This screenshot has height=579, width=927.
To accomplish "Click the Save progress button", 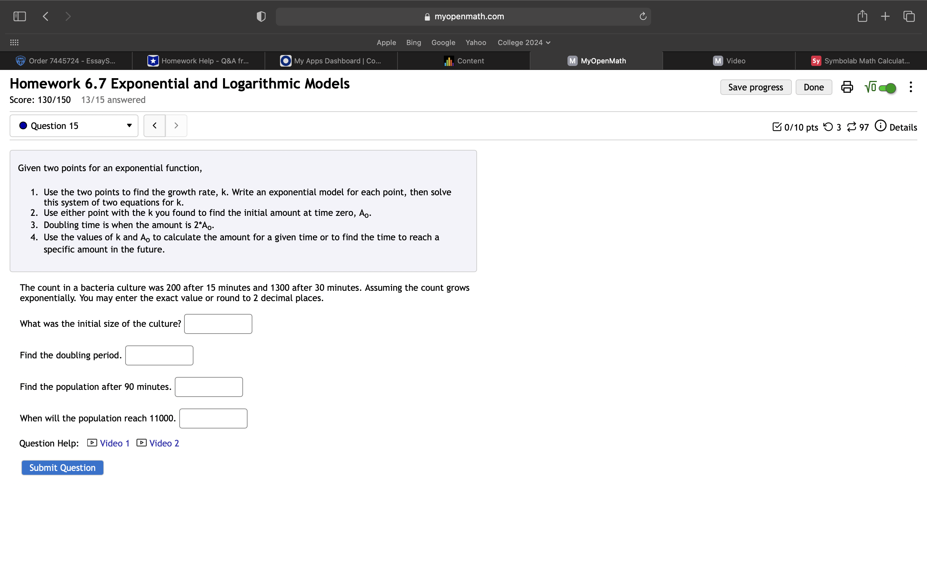I will 755,87.
